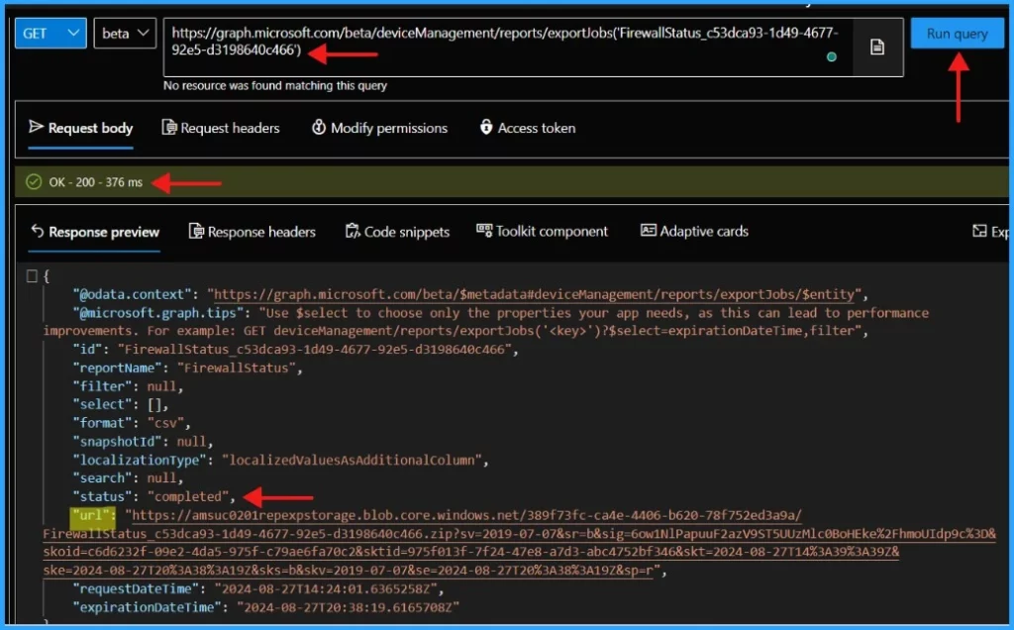The width and height of the screenshot is (1014, 630).
Task: Open the GET method dropdown
Action: pyautogui.click(x=51, y=33)
